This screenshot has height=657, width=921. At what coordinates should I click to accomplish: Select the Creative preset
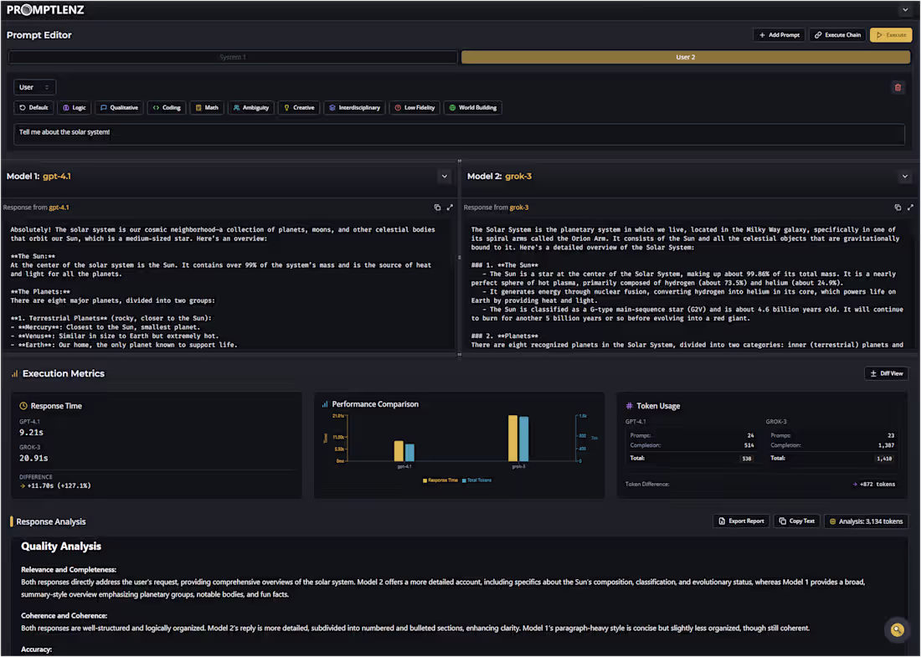click(x=299, y=108)
